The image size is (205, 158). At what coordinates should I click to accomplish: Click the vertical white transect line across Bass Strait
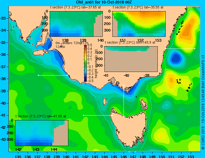tap(124, 101)
